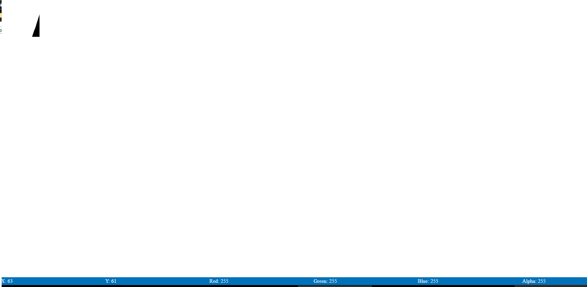Click the gray scrollbar segment at bottom center
The image size is (587, 287).
click(x=335, y=286)
